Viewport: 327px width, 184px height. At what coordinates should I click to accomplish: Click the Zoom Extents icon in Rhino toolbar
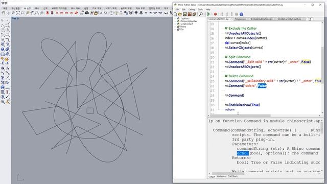[x=18, y=13]
